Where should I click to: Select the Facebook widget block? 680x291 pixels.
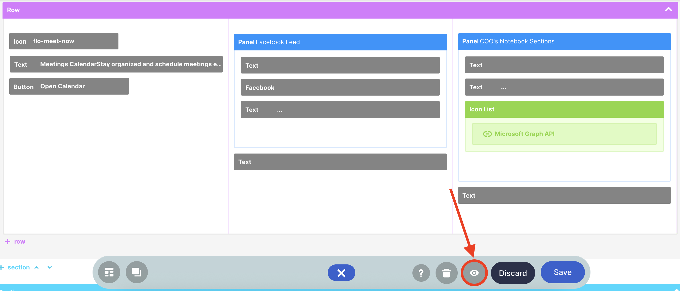(340, 88)
